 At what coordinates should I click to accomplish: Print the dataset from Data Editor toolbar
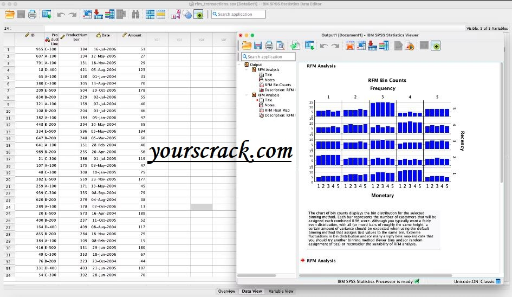point(32,15)
